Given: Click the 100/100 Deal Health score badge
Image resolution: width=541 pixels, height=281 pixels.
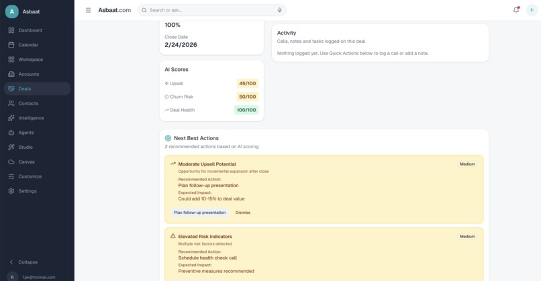Looking at the screenshot, I should (246, 110).
